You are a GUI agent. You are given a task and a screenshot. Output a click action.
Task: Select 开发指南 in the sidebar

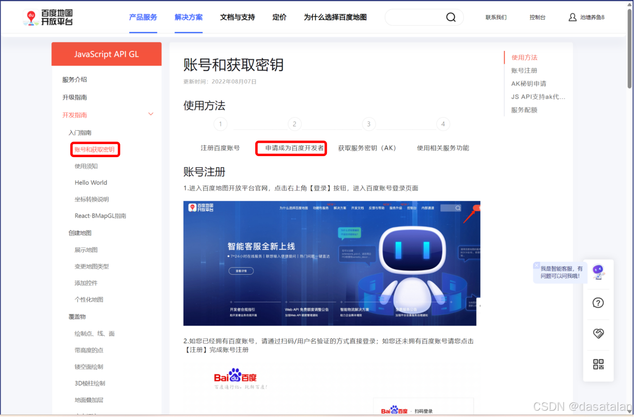click(75, 115)
